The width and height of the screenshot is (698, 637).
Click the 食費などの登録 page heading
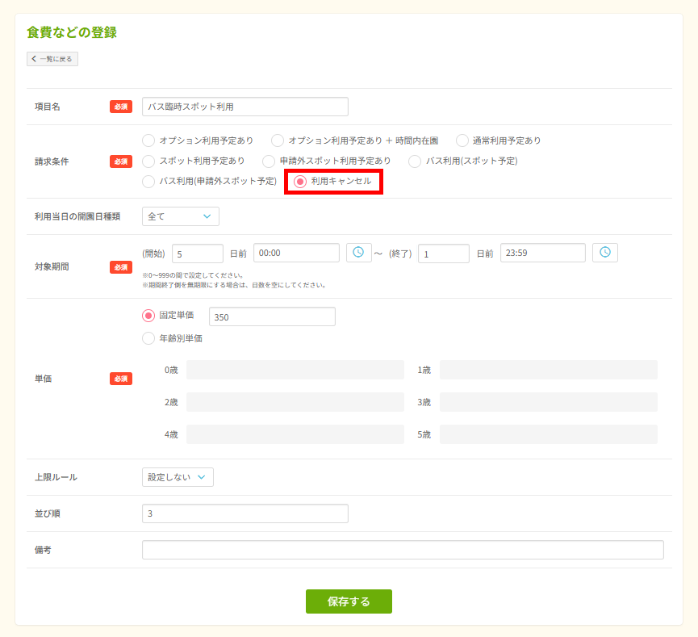click(x=72, y=32)
